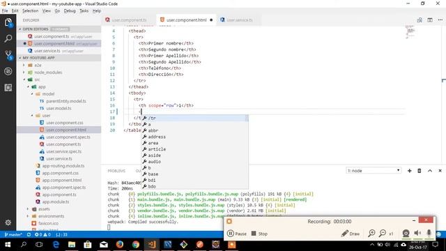
Task: Open the Help menu
Action: coord(97,11)
